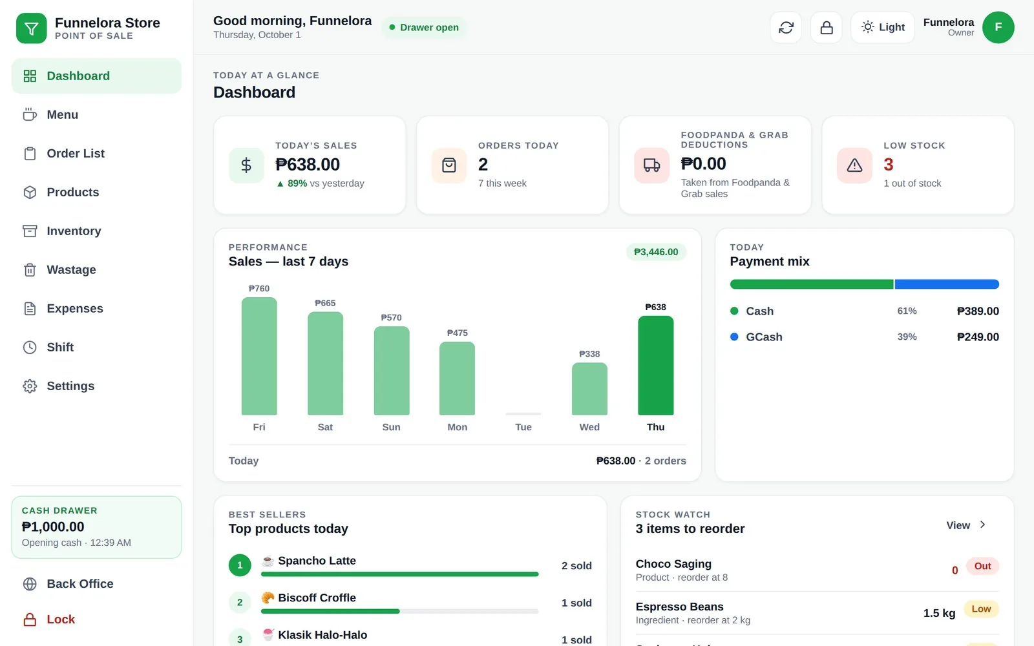Click the Cash ₱389.00 amount
1034x646 pixels.
[x=978, y=311]
